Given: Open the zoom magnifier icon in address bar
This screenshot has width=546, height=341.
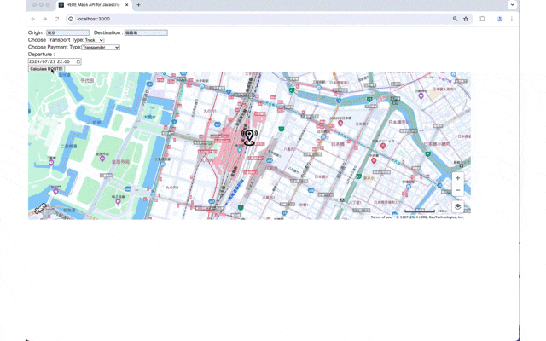Looking at the screenshot, I should coord(455,19).
